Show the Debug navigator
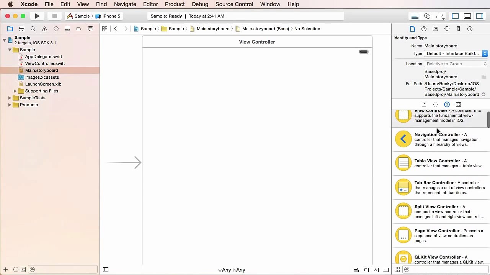 tap(67, 29)
